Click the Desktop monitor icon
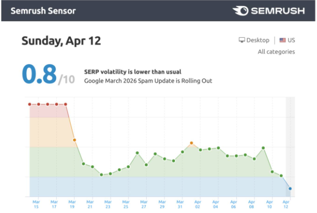The image size is (317, 213). point(242,40)
